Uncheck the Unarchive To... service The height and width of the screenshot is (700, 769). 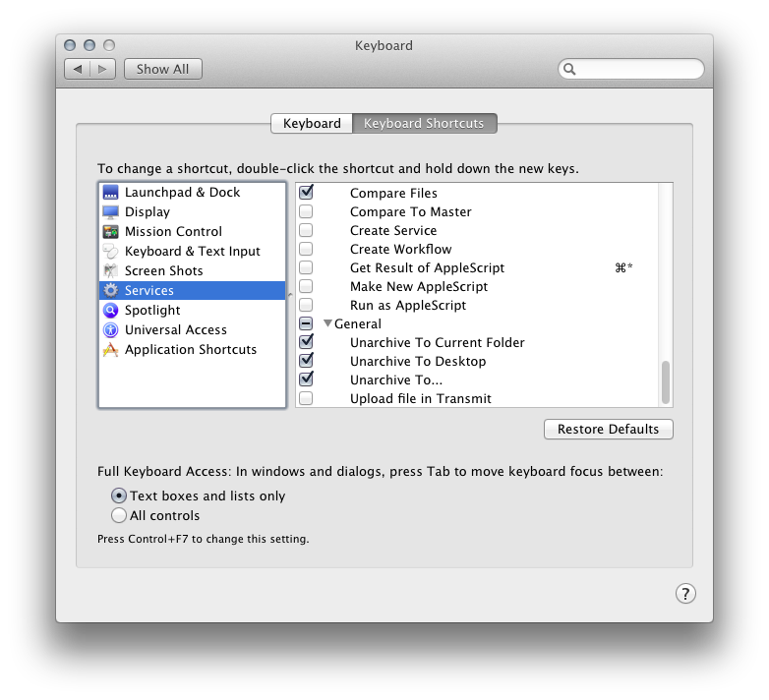(306, 379)
